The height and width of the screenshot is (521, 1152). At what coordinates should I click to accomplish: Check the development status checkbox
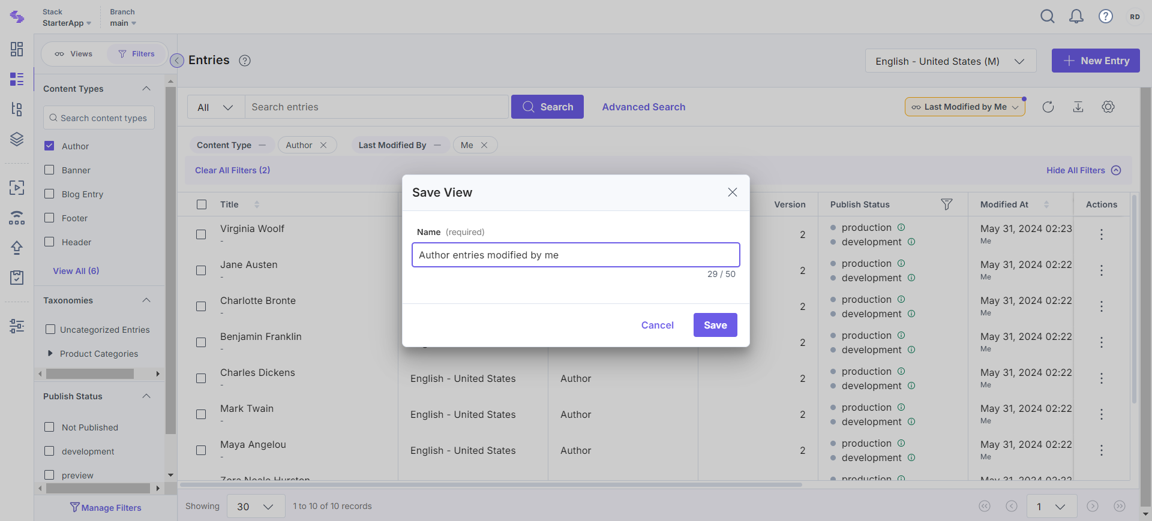(50, 451)
